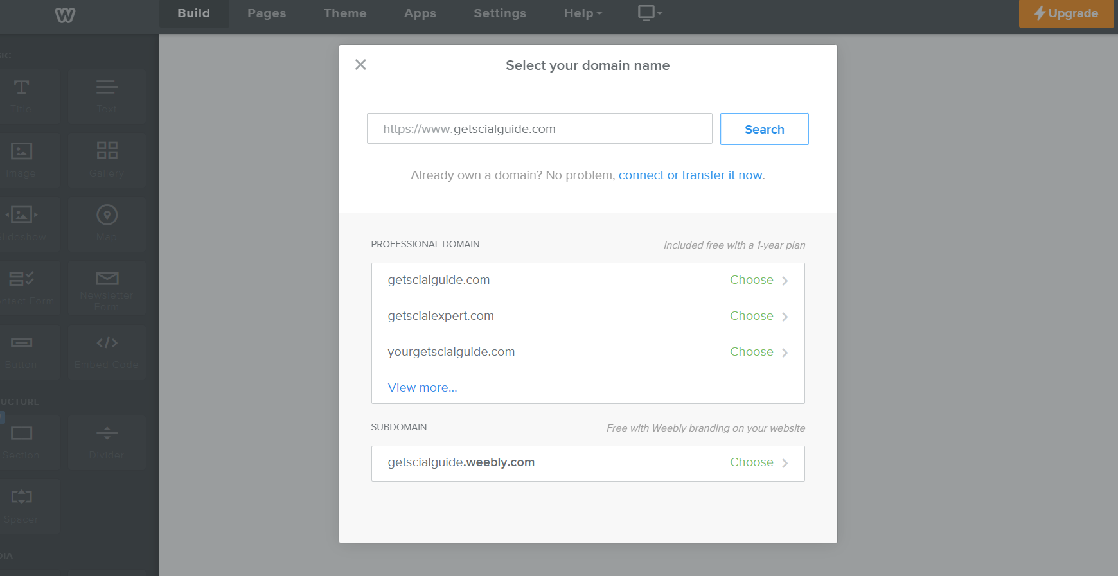Click the orange Upgrade button
The image size is (1118, 576).
[x=1066, y=13]
